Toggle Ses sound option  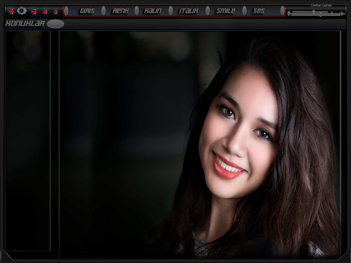click(x=259, y=11)
